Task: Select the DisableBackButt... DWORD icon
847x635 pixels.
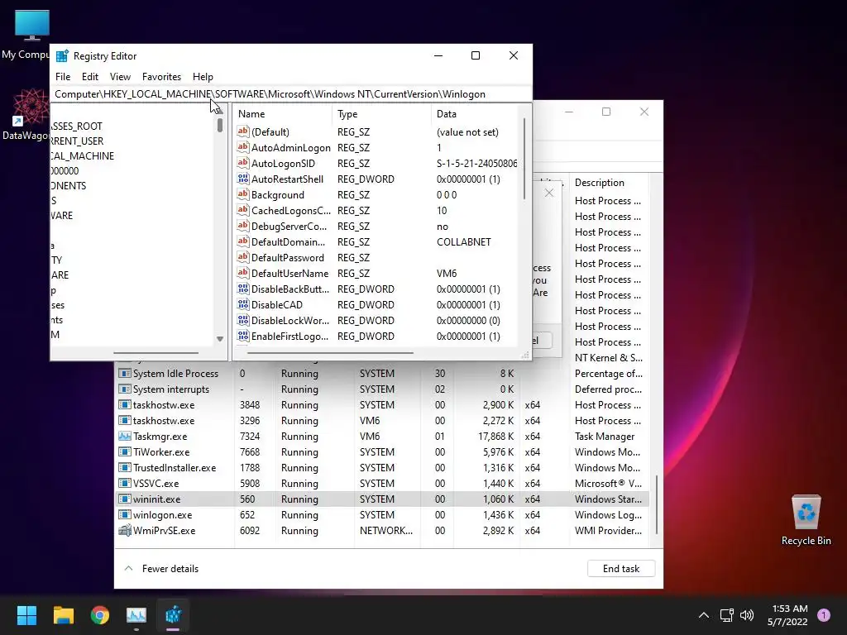Action: pos(243,289)
